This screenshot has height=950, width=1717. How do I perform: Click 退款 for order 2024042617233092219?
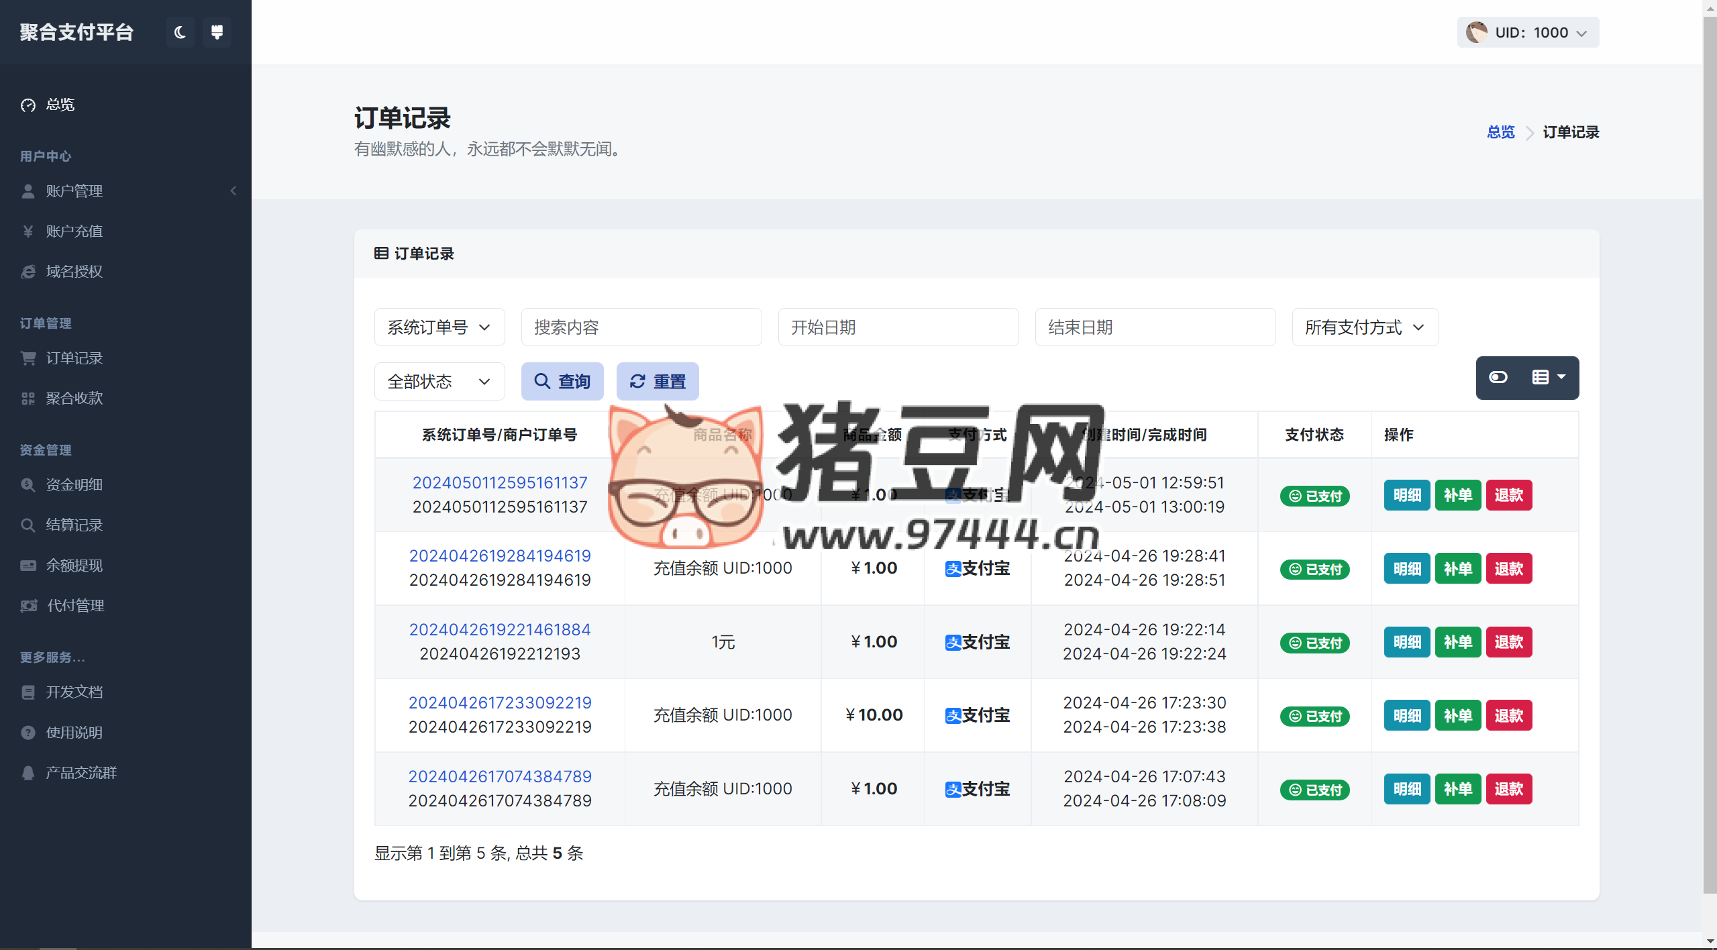pos(1509,716)
